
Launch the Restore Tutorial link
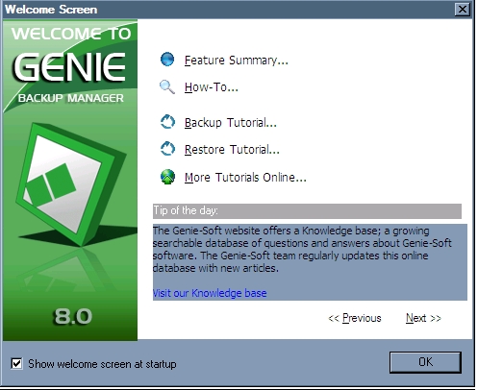click(x=232, y=150)
